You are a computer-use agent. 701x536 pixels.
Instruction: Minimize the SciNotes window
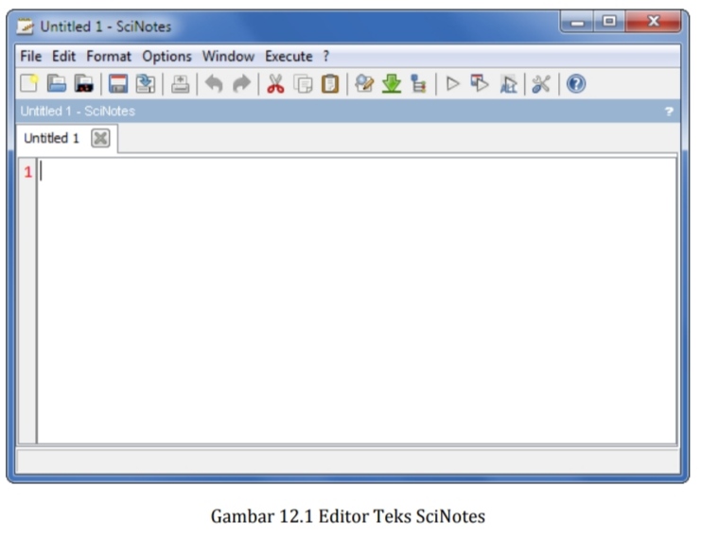pyautogui.click(x=577, y=22)
